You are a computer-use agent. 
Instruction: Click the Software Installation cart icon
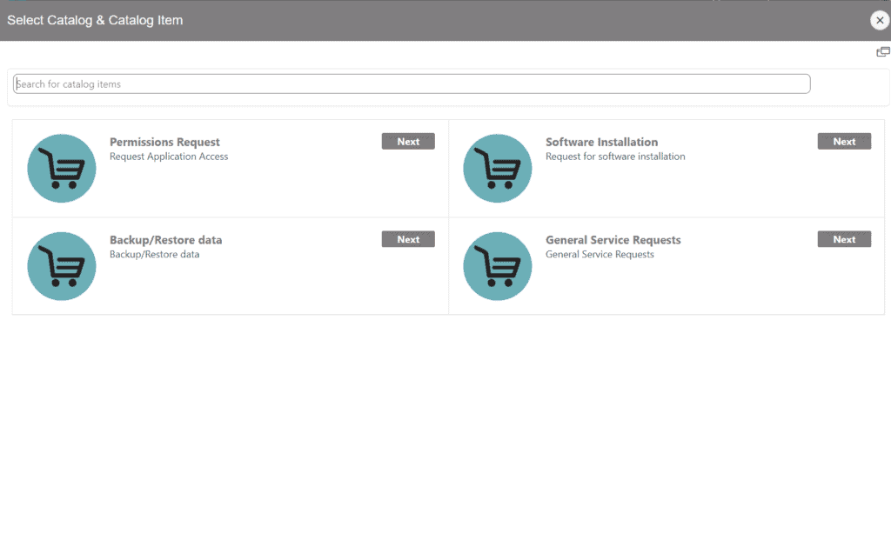click(x=497, y=168)
